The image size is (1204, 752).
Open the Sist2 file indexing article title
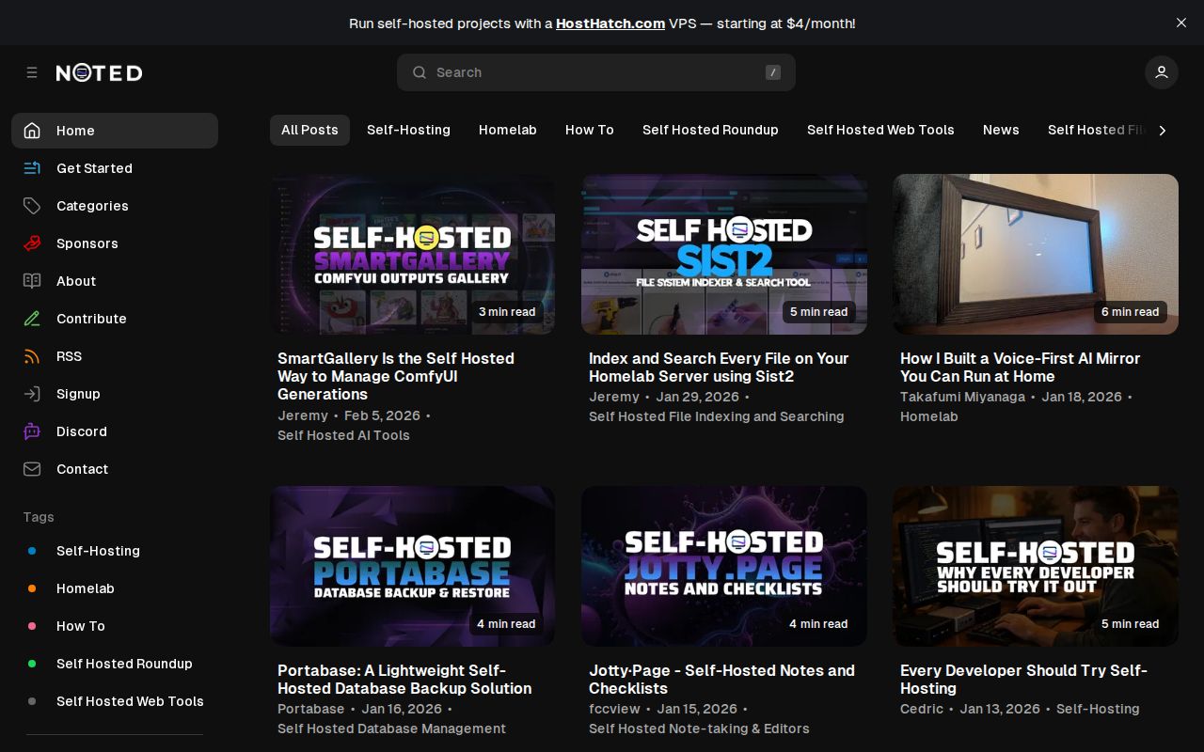[718, 368]
